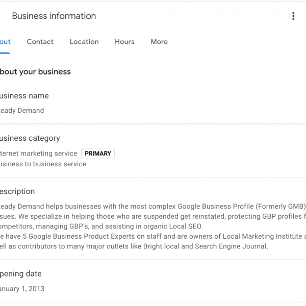Click the PRIMARY category badge
The height and width of the screenshot is (306, 306).
[98, 154]
